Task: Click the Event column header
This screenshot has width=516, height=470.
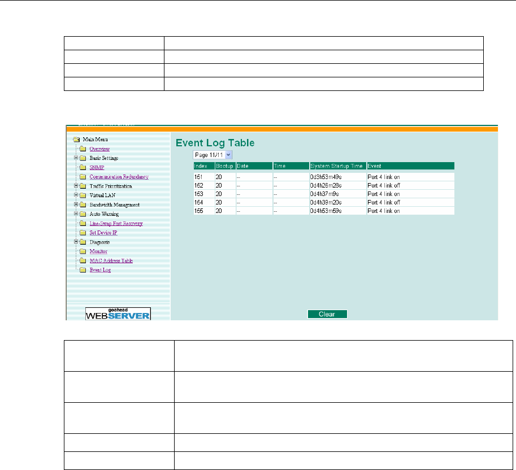Action: (410, 166)
